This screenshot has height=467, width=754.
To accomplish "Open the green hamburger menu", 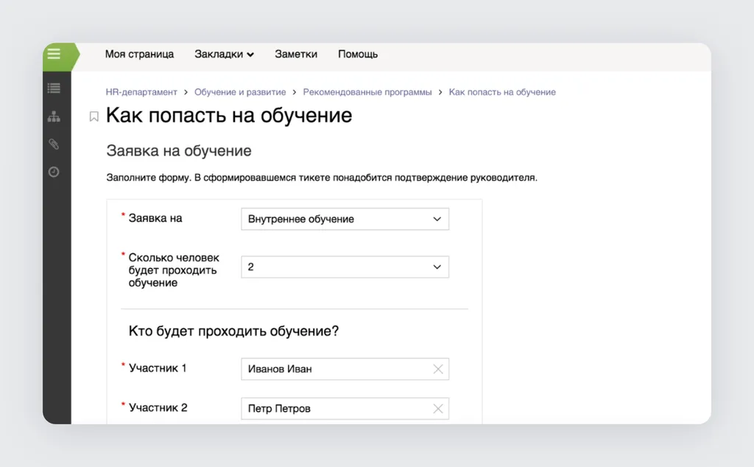I will pyautogui.click(x=54, y=54).
